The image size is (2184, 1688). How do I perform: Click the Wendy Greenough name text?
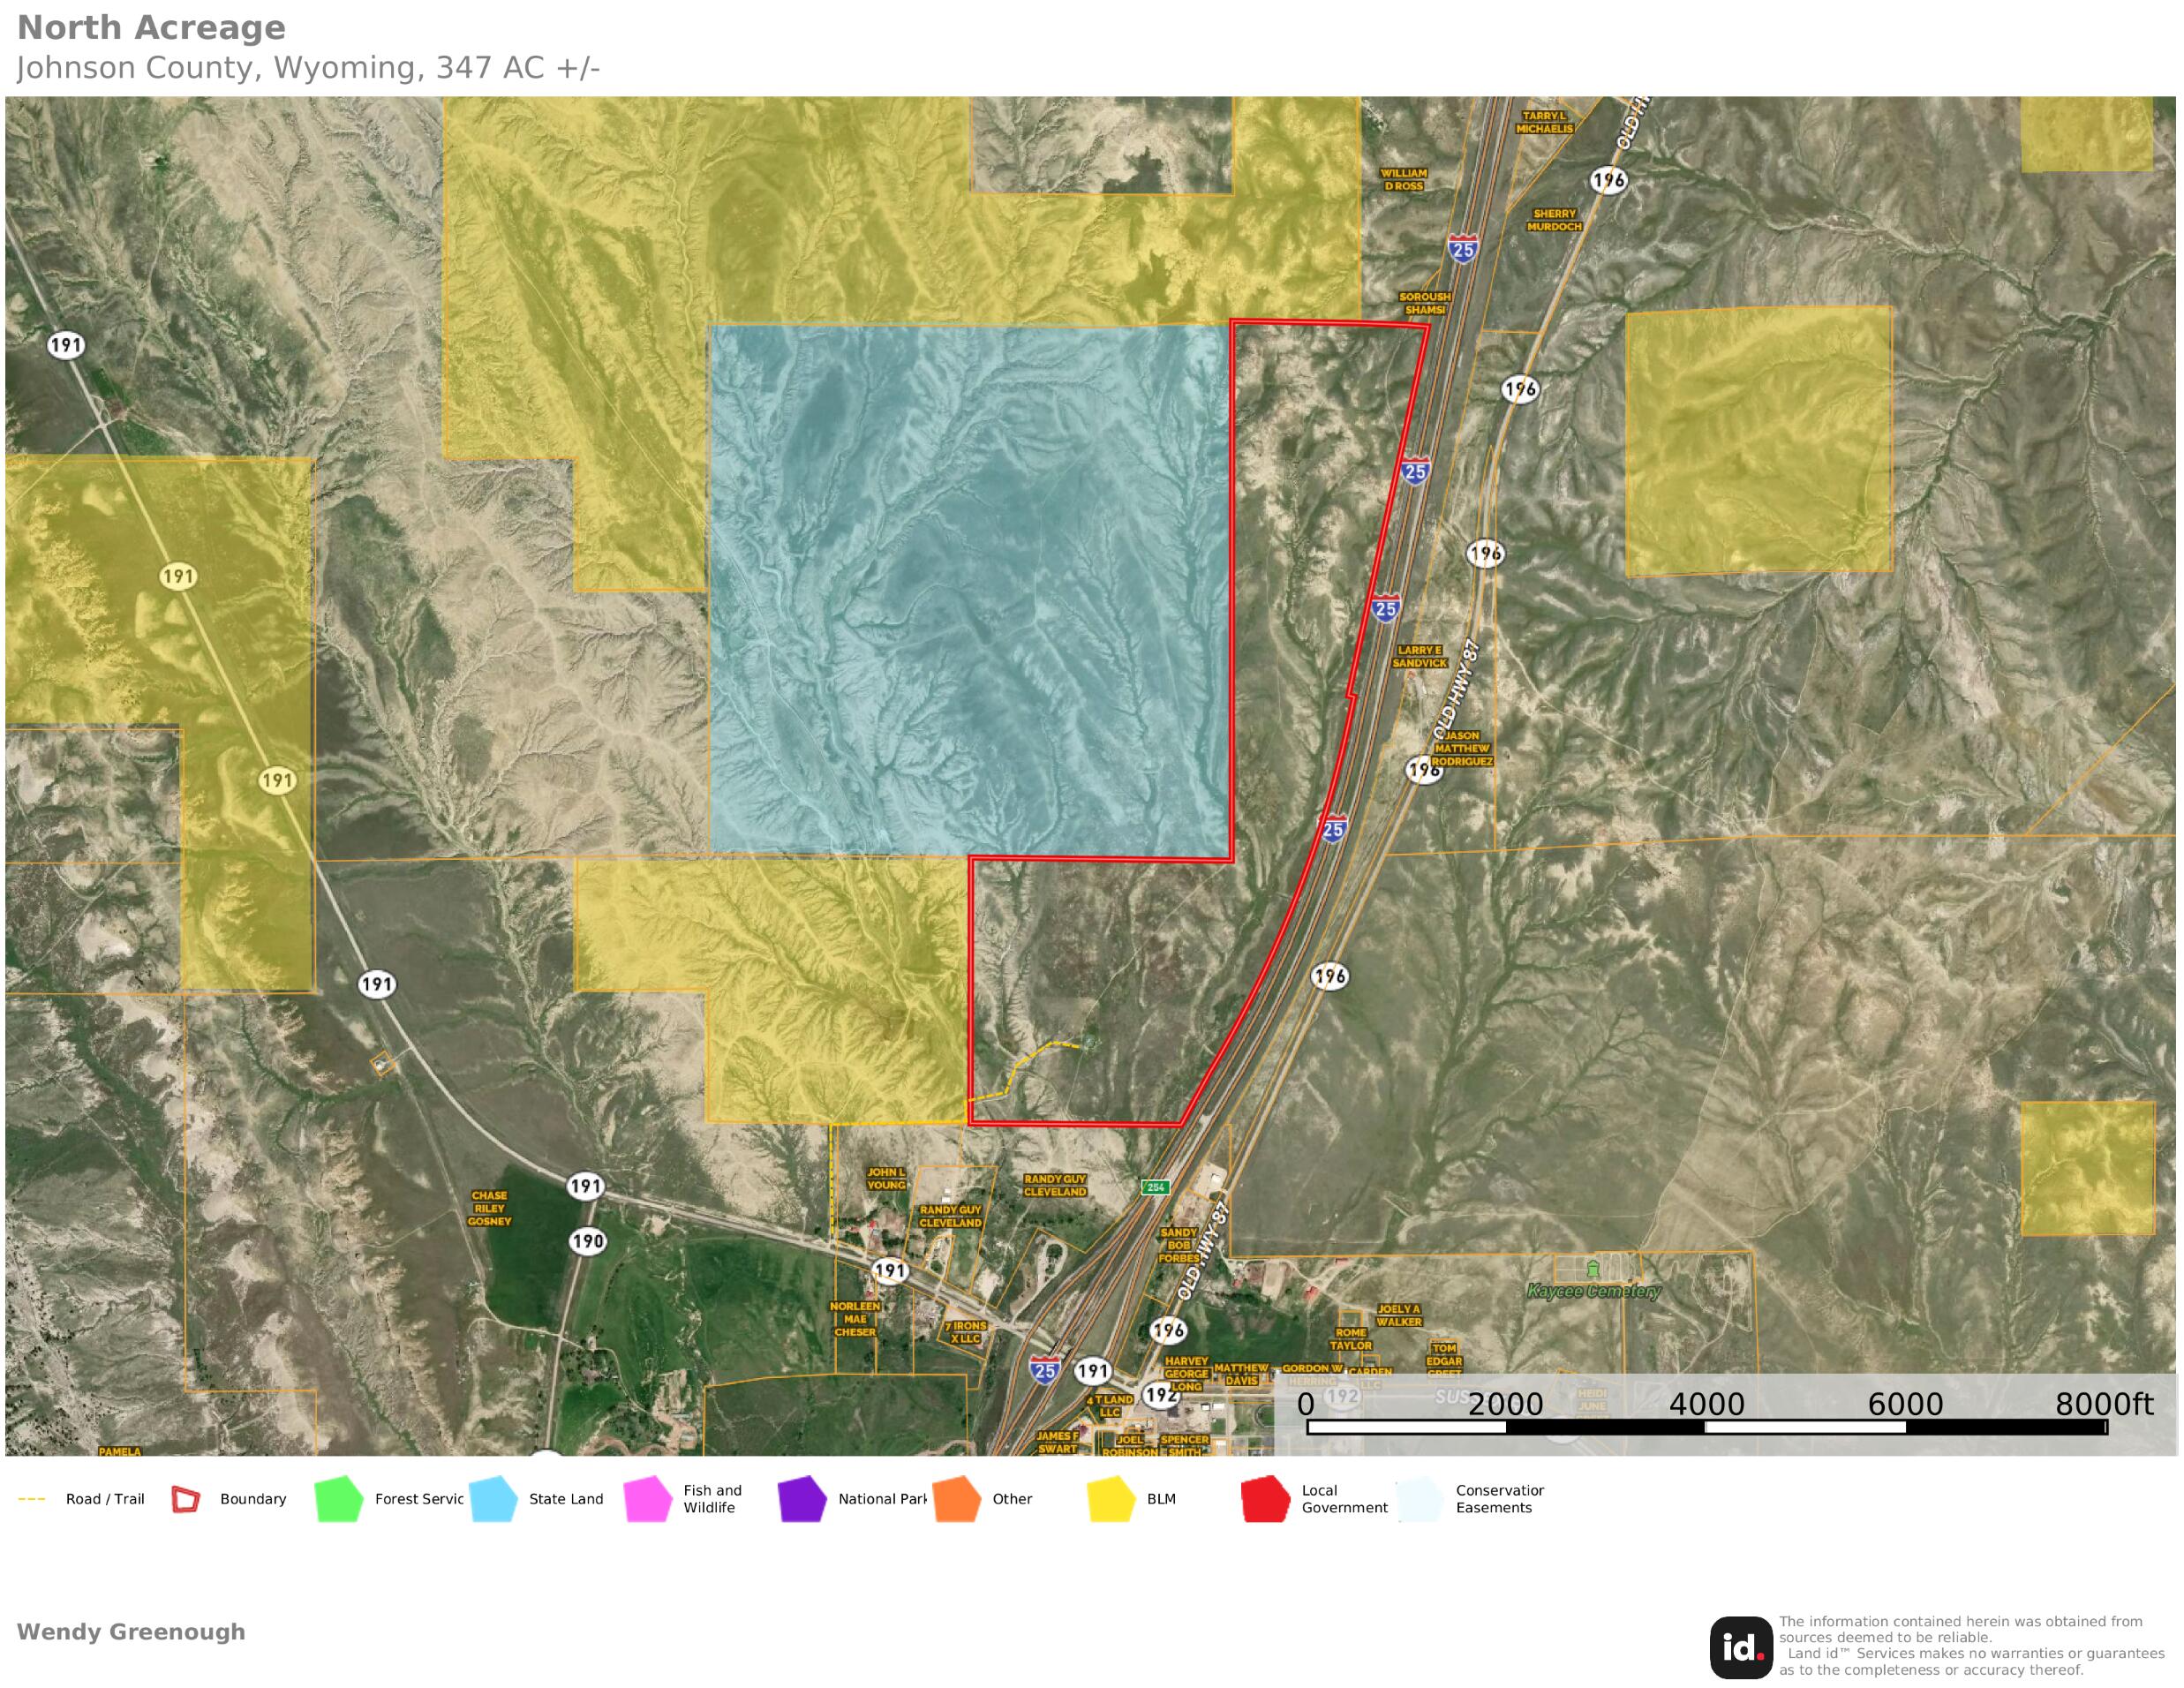point(131,1632)
